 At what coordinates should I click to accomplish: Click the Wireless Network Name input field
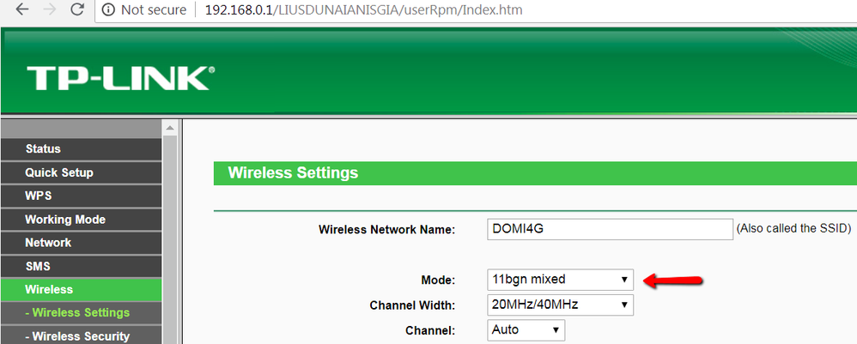(610, 229)
